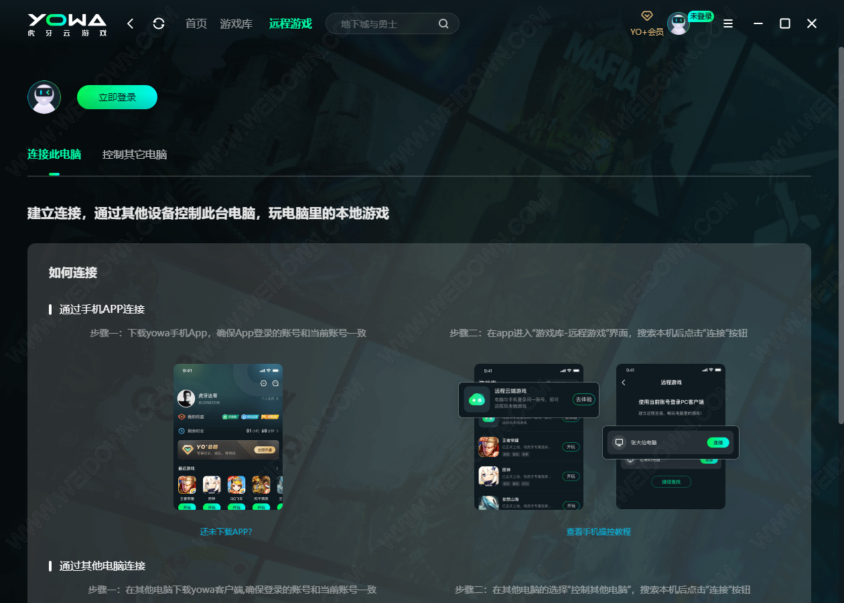Screen dimensions: 844x603
Task: Click the top-right robot avatar
Action: point(678,24)
